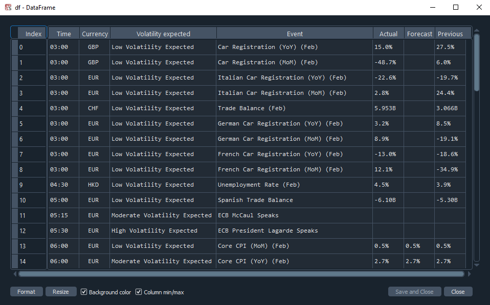Screen dimensions: 490x305
Task: Sort by the Time column header
Action: 64,34
